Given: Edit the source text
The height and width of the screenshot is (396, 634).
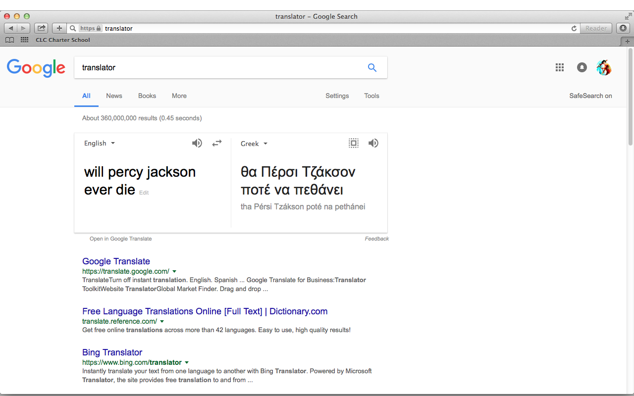Looking at the screenshot, I should [144, 193].
